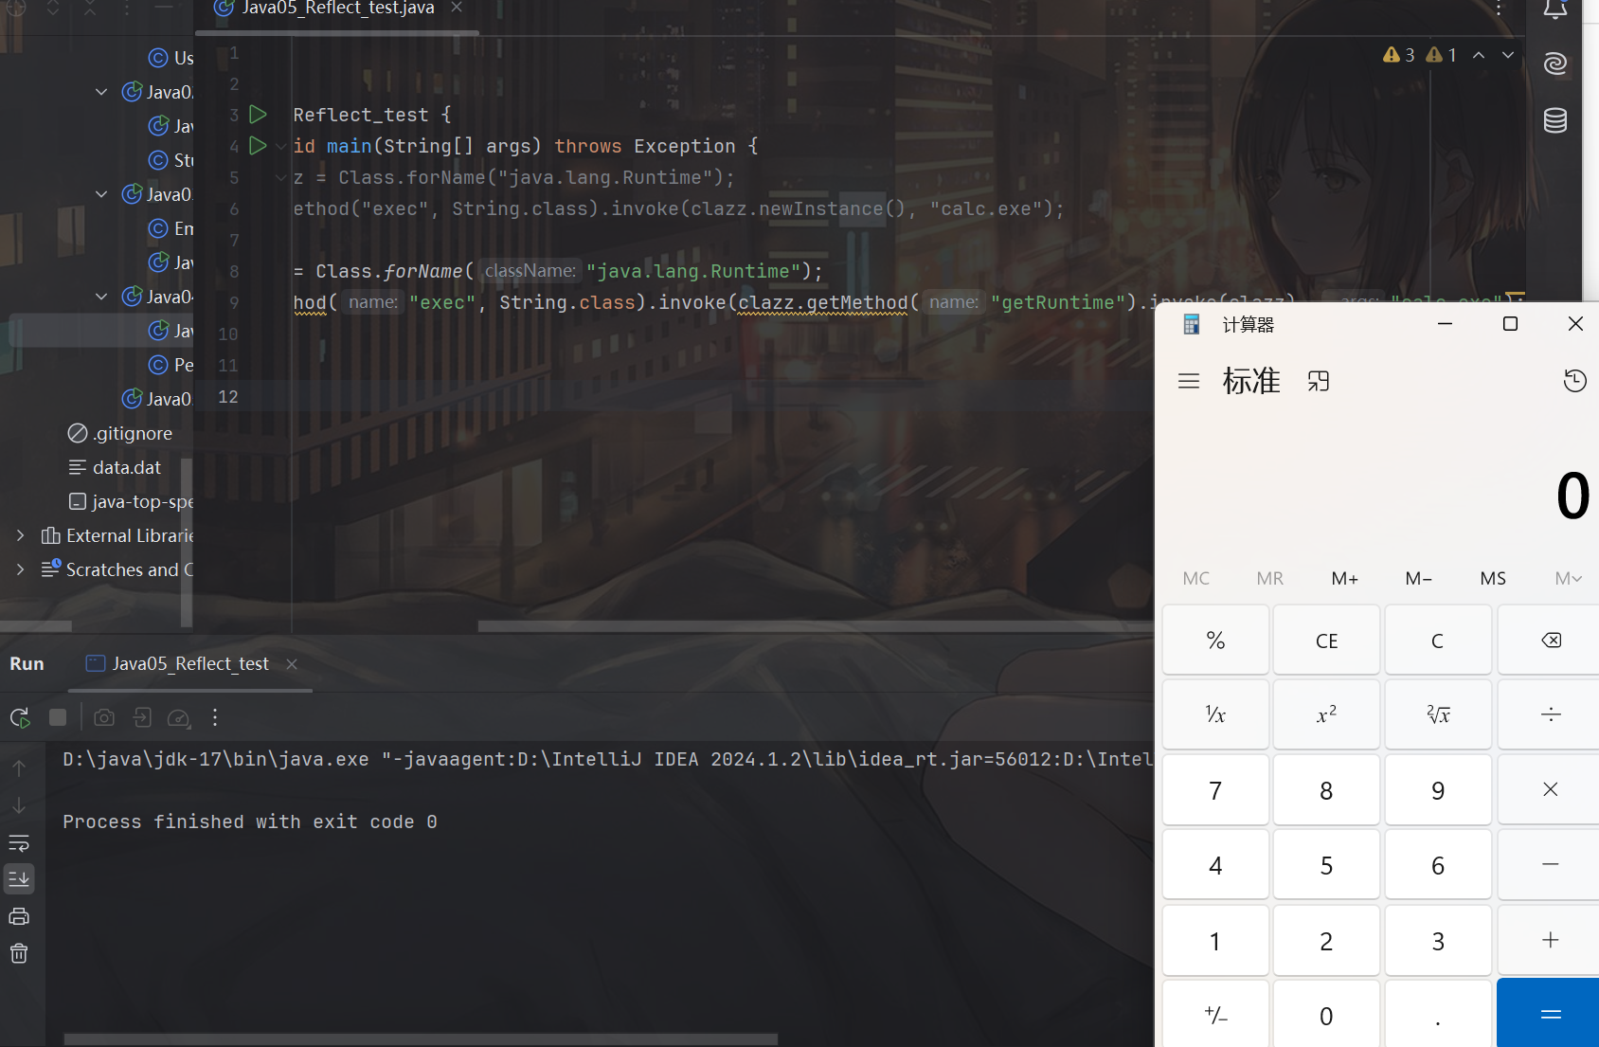Click the print console output icon
Screen dimensions: 1599x1047
point(19,916)
